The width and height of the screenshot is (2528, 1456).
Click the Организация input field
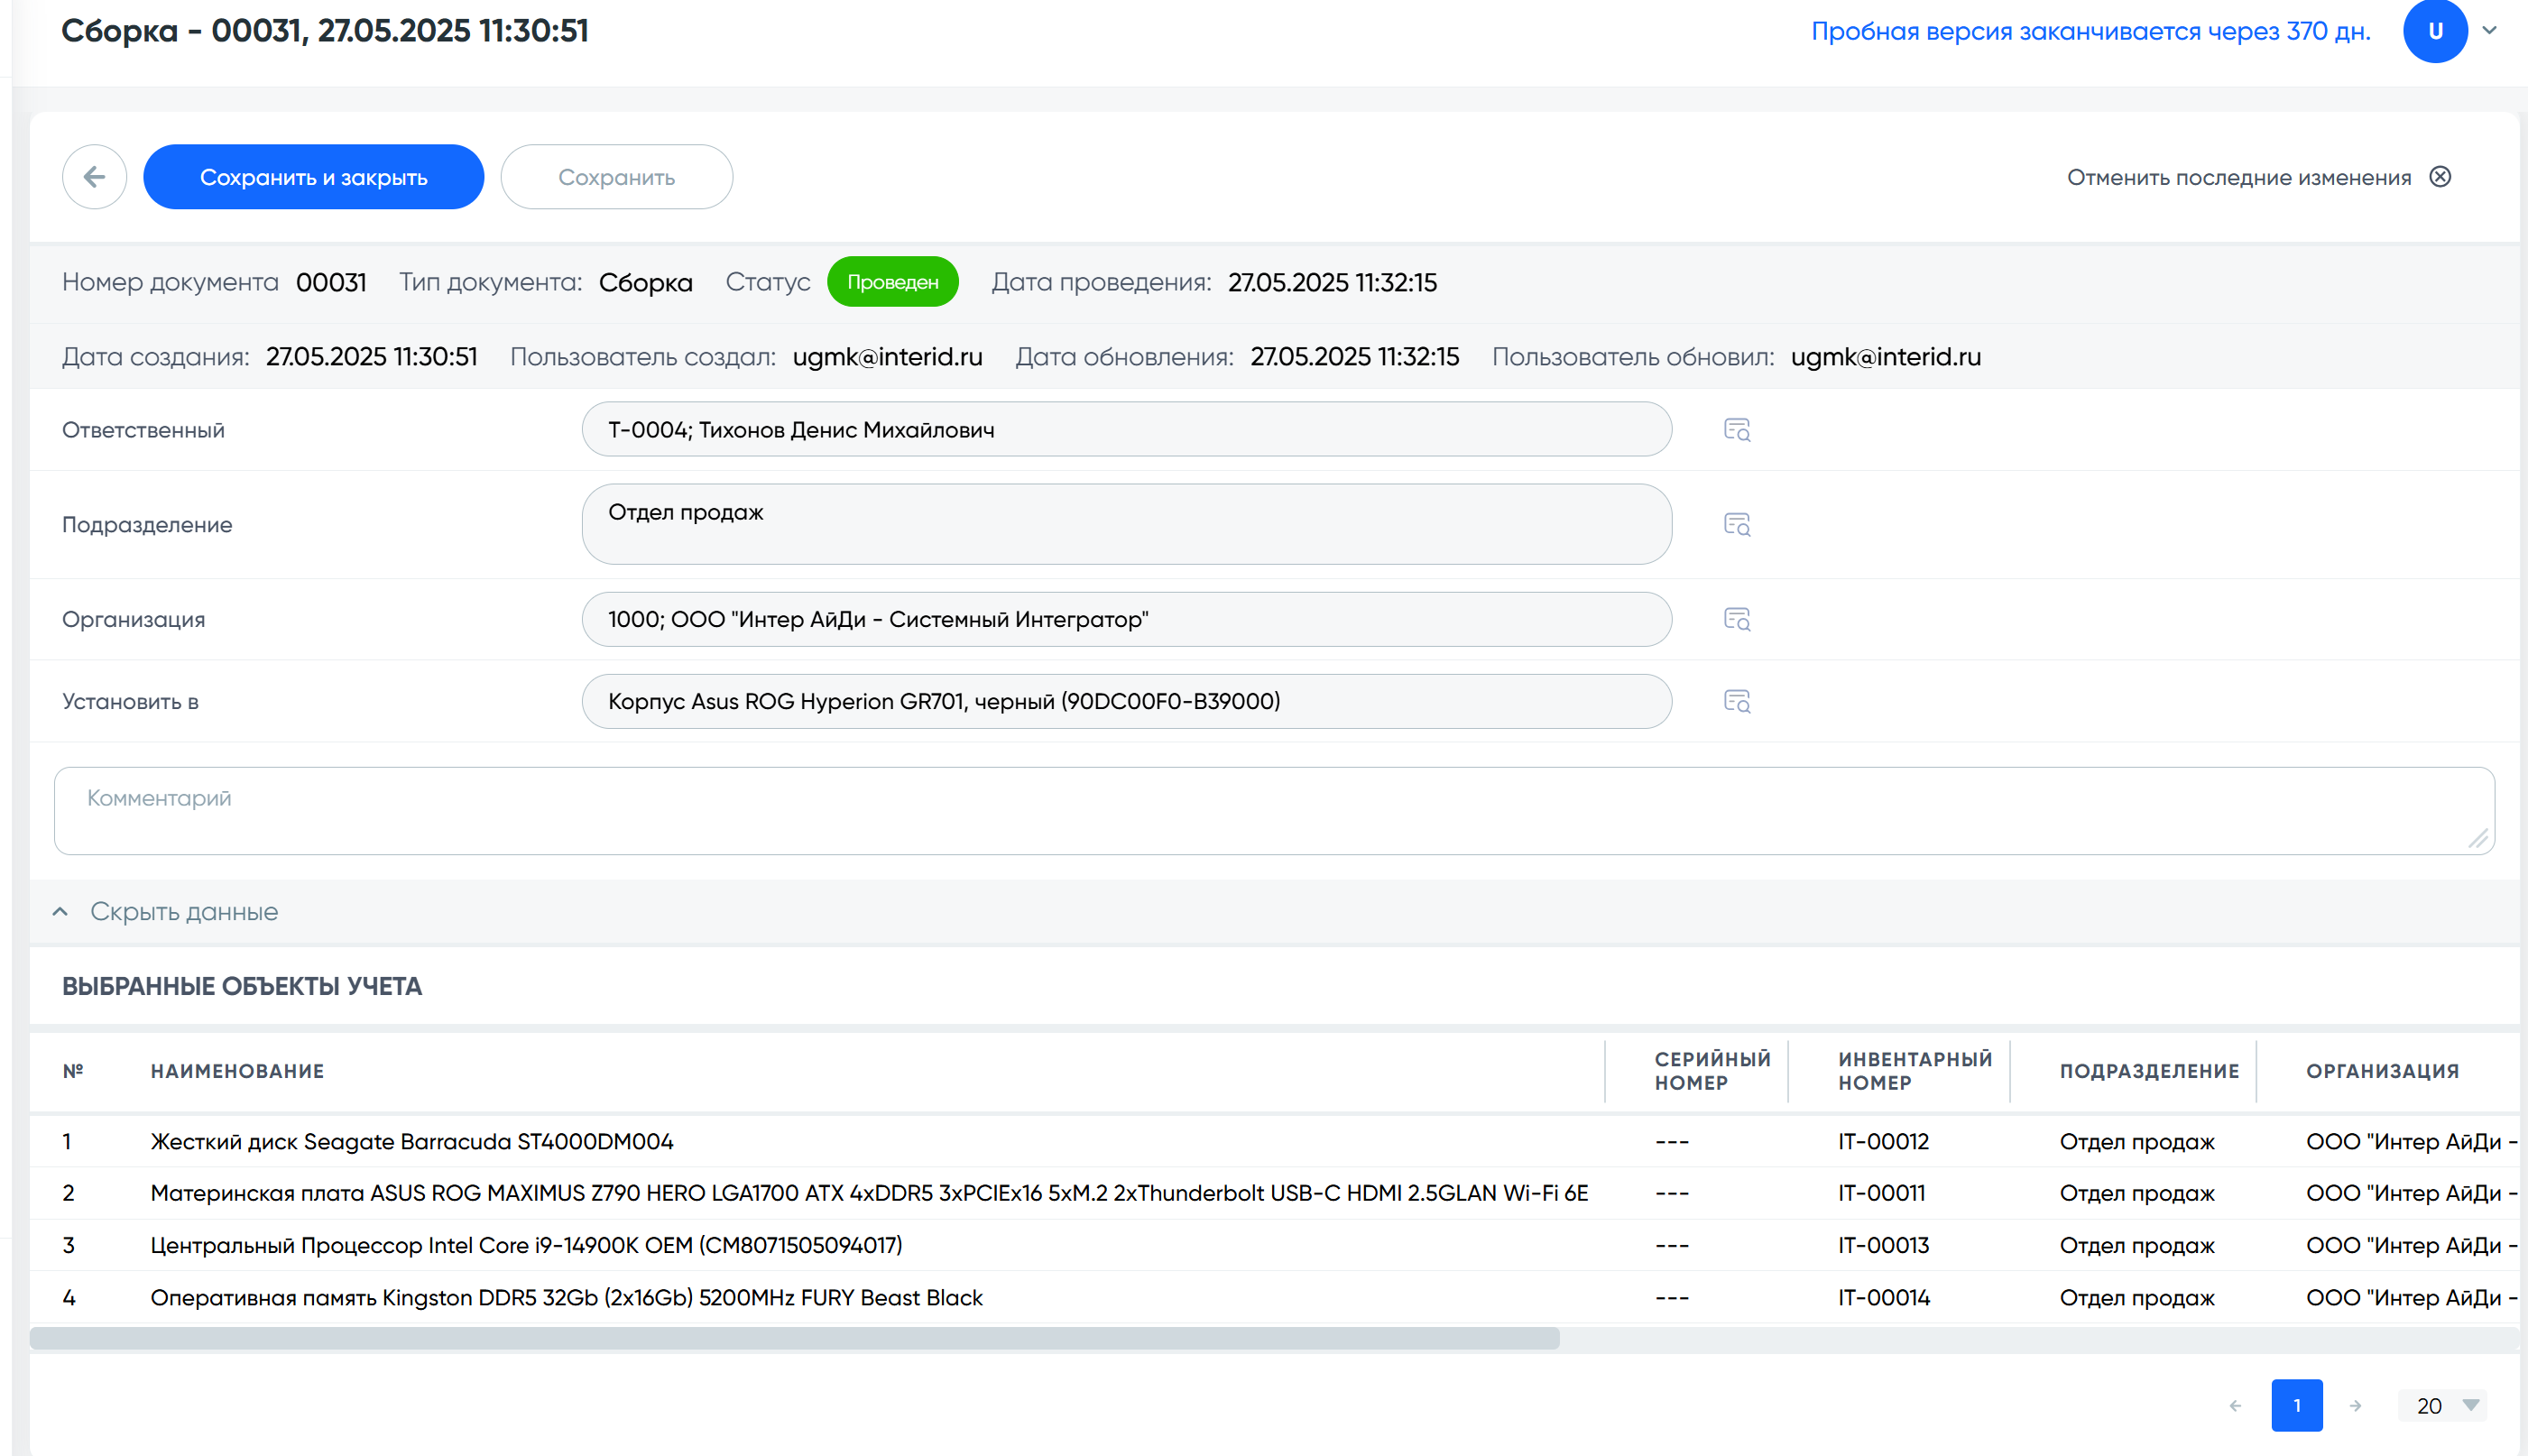tap(1126, 619)
